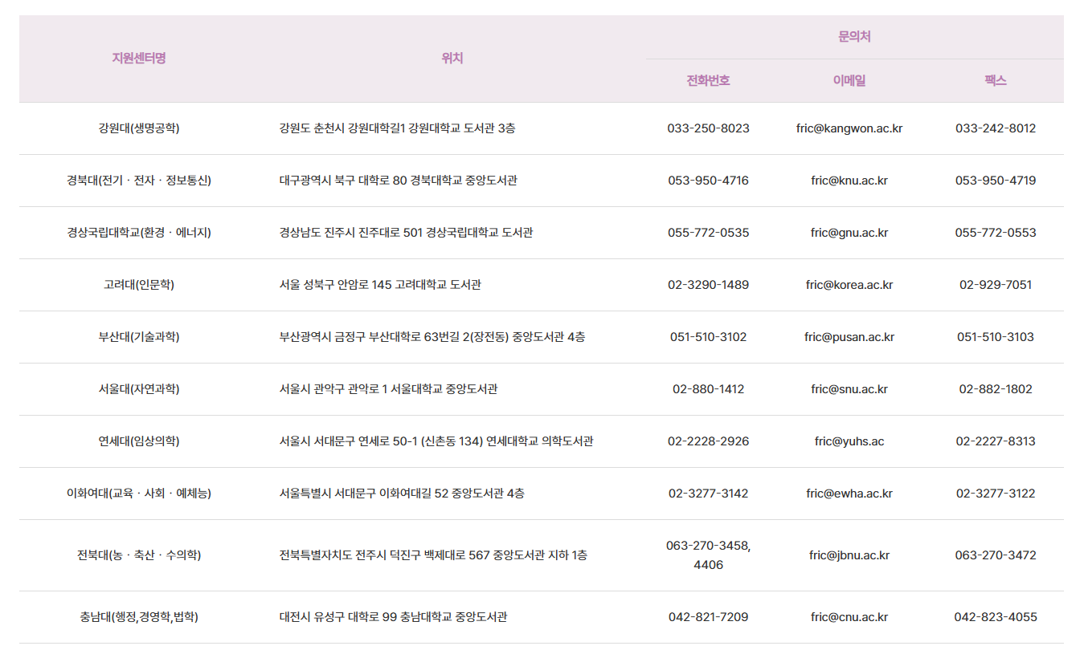Open the fric@snu.ac.kr email link
The image size is (1084, 650).
pos(849,389)
